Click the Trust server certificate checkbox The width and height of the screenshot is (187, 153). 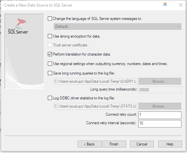[x=50, y=45]
